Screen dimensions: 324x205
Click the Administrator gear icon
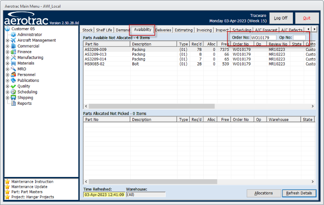tap(14, 35)
